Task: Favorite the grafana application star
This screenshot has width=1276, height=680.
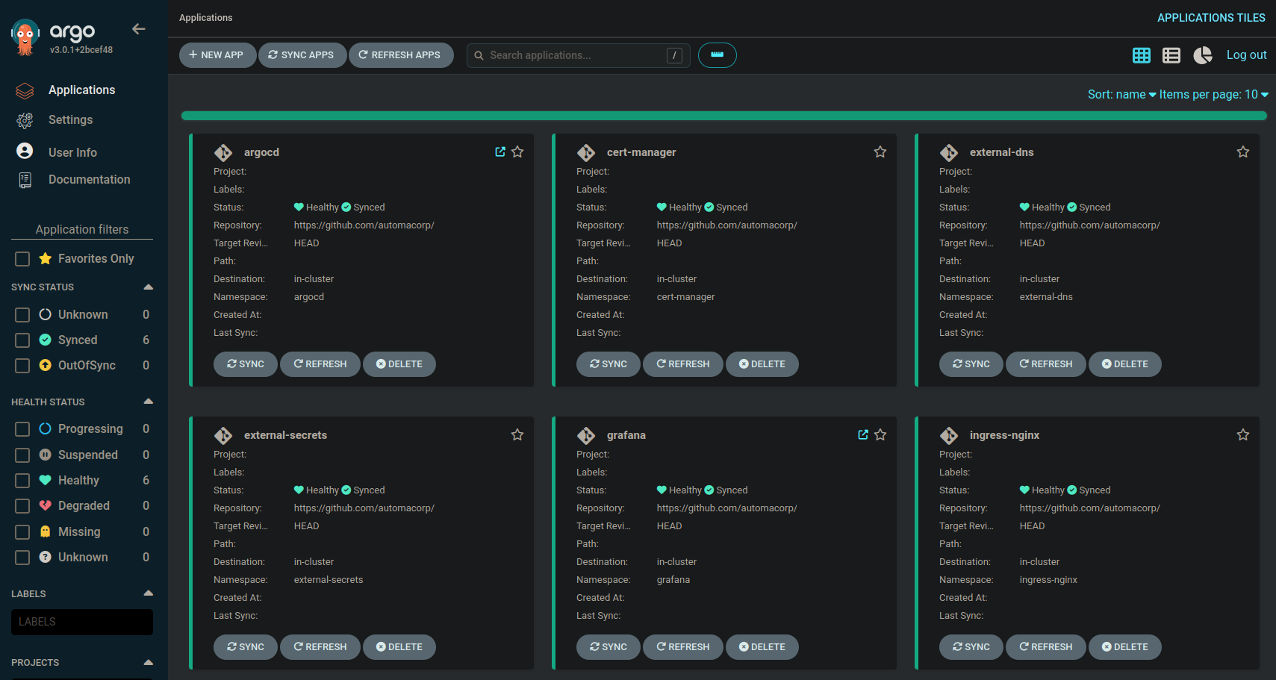Action: tap(880, 434)
